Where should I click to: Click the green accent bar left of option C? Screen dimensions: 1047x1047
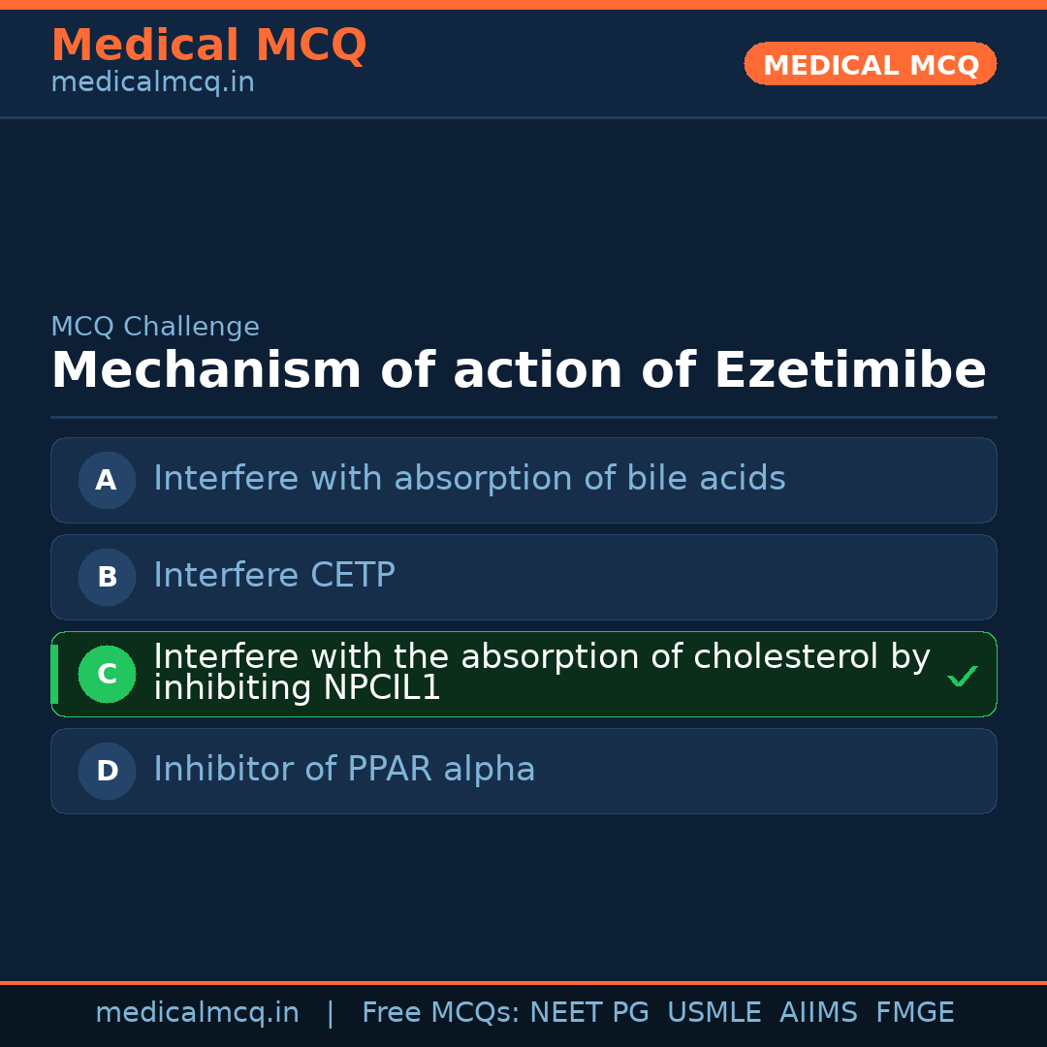(x=54, y=674)
